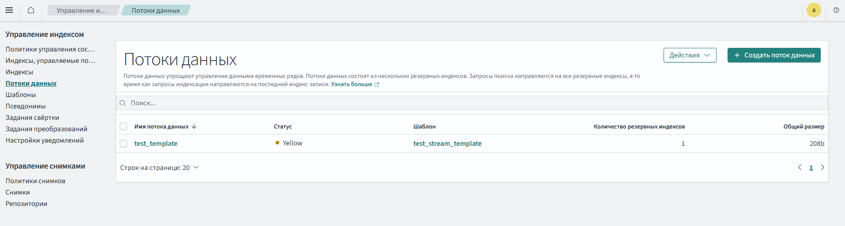Open the test_stream_template link

pyautogui.click(x=447, y=144)
